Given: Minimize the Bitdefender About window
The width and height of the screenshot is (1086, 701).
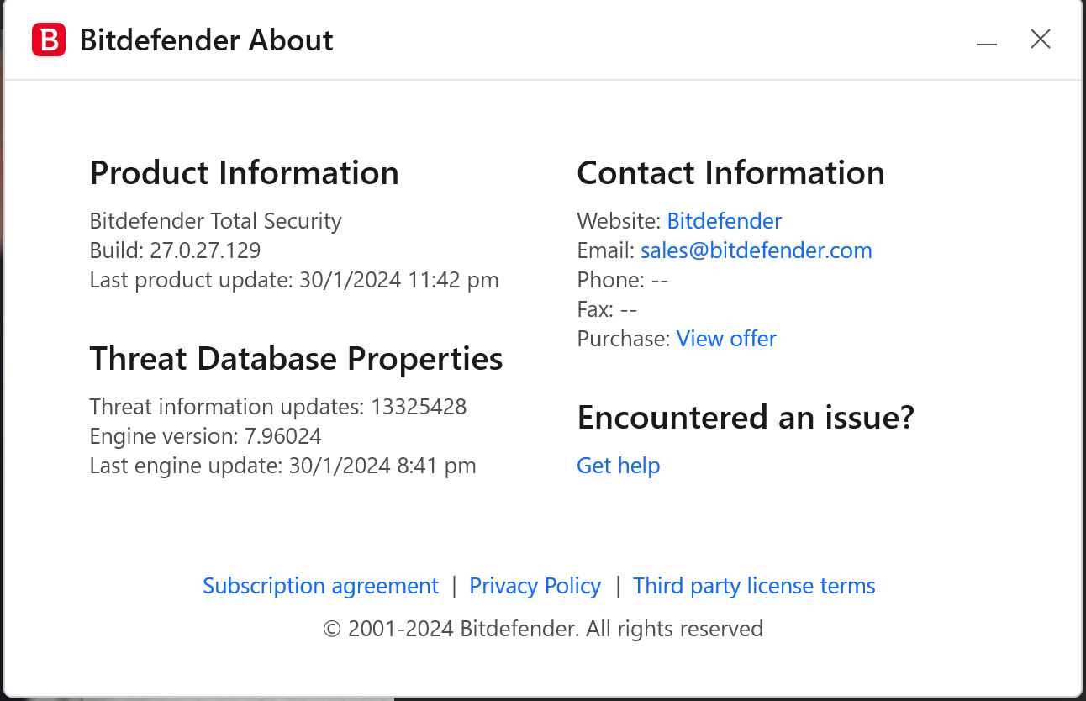Looking at the screenshot, I should coord(987,40).
